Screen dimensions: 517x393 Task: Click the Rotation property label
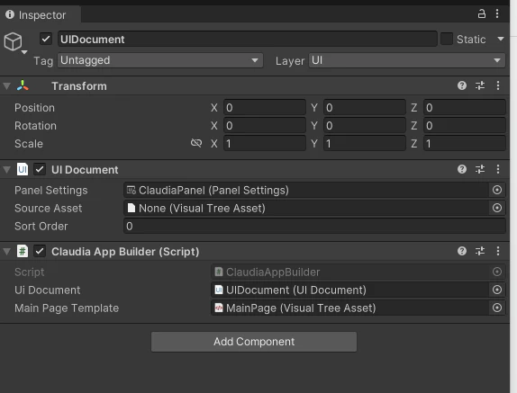click(x=36, y=125)
